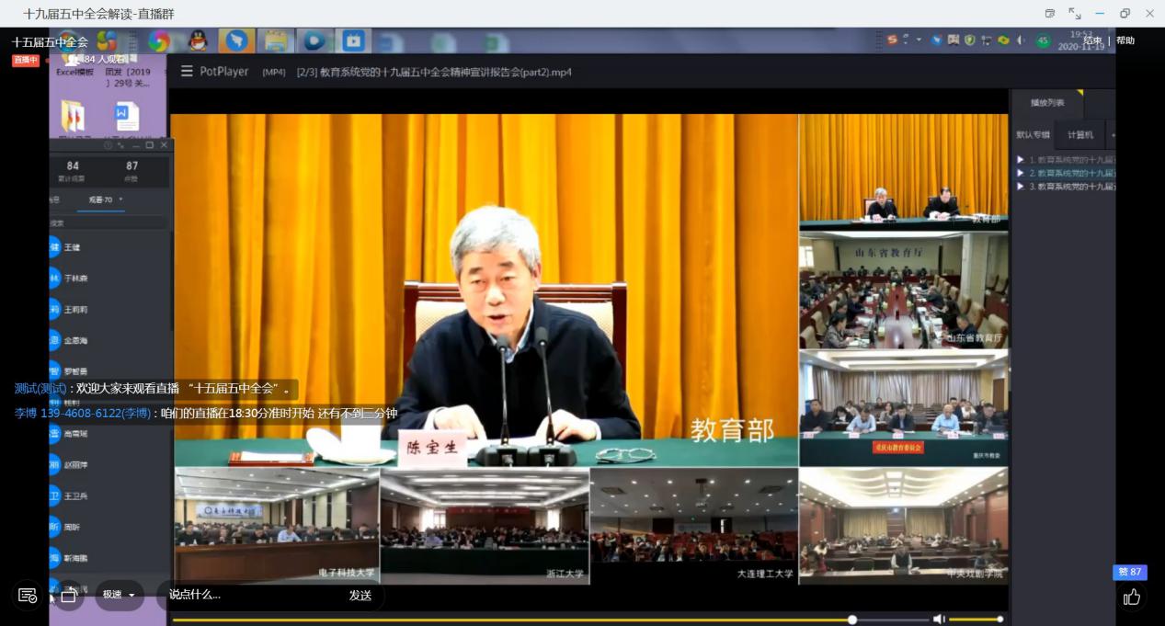Click the QQ penguin icon in taskbar
The image size is (1165, 626).
coord(198,40)
